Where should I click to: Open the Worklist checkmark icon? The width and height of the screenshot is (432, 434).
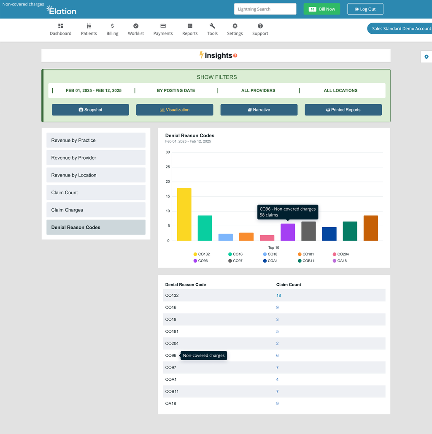pyautogui.click(x=136, y=26)
